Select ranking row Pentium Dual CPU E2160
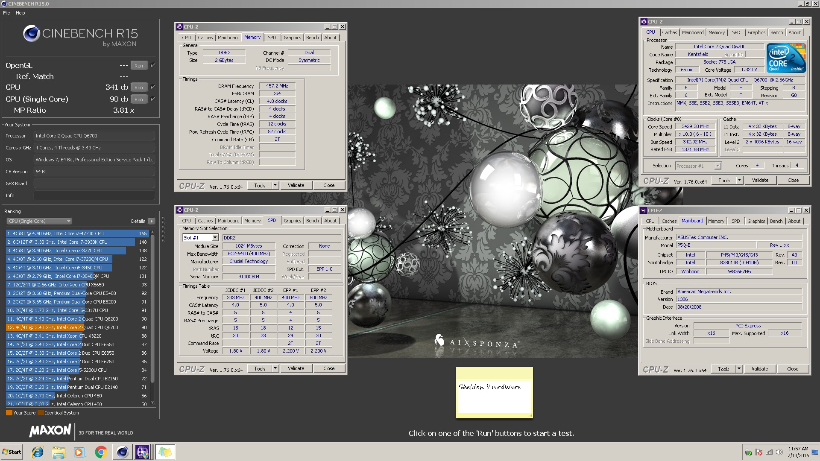The height and width of the screenshot is (461, 820). 77,379
